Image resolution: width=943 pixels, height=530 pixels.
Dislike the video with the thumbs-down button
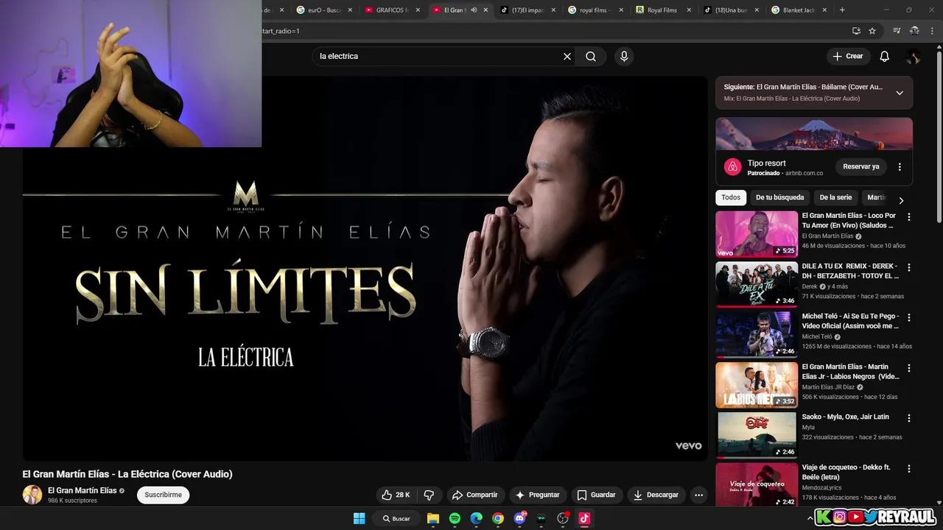pyautogui.click(x=429, y=495)
